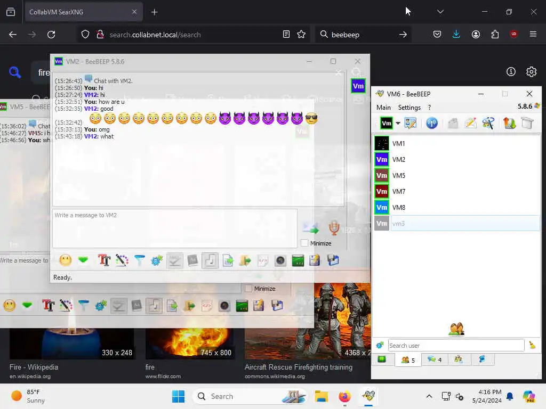
Task: Select offline vm3 in user list
Action: [457, 223]
